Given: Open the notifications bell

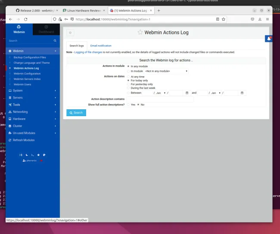Looking at the screenshot, I should 269,39.
